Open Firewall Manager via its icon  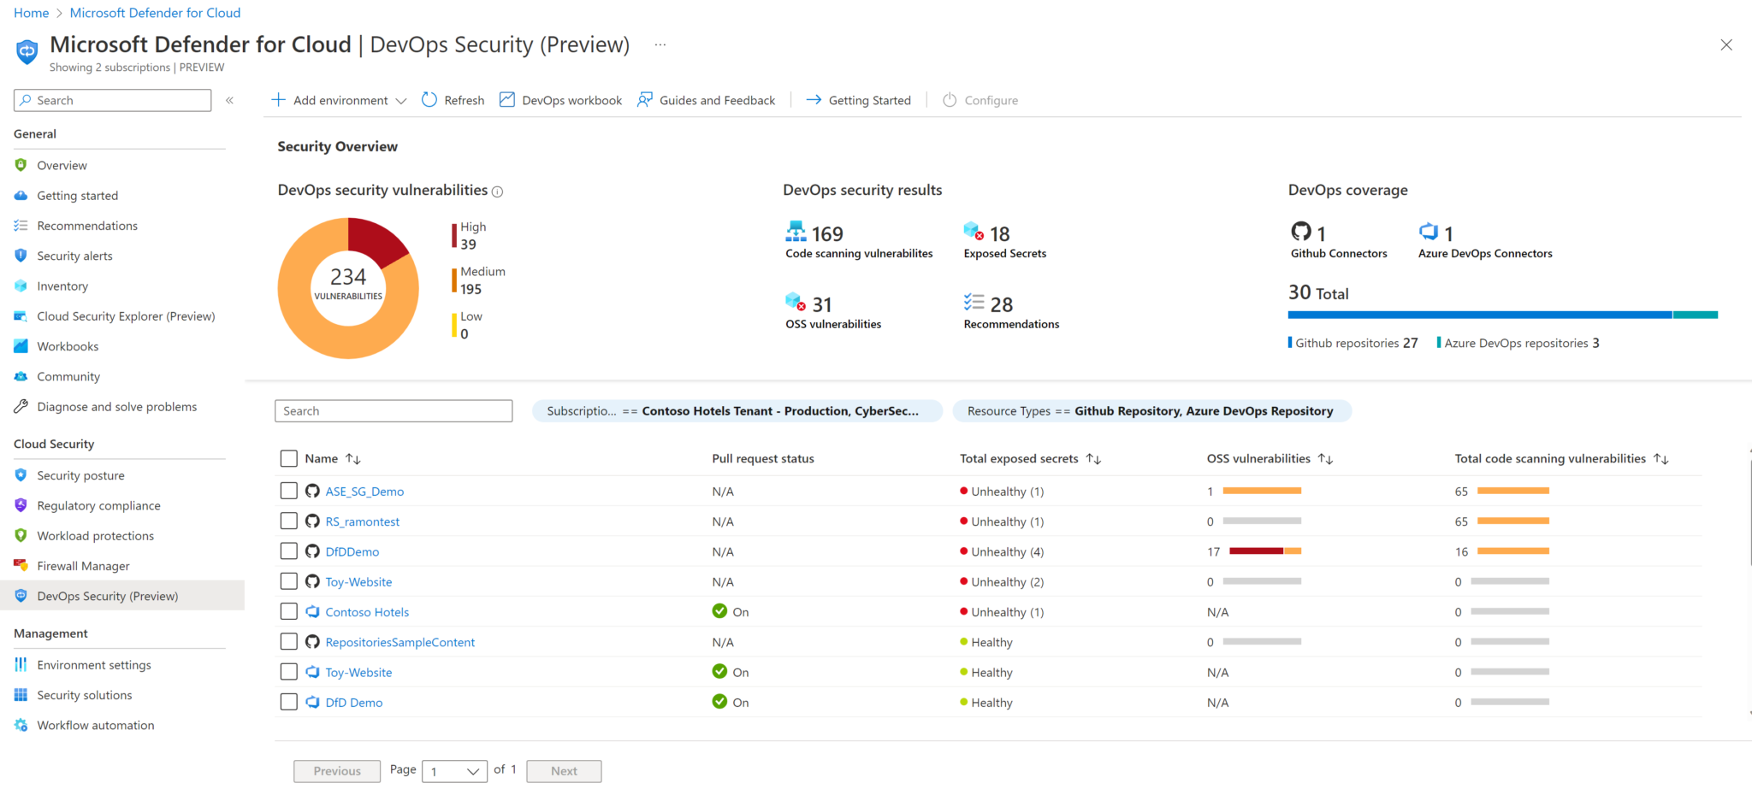click(21, 565)
